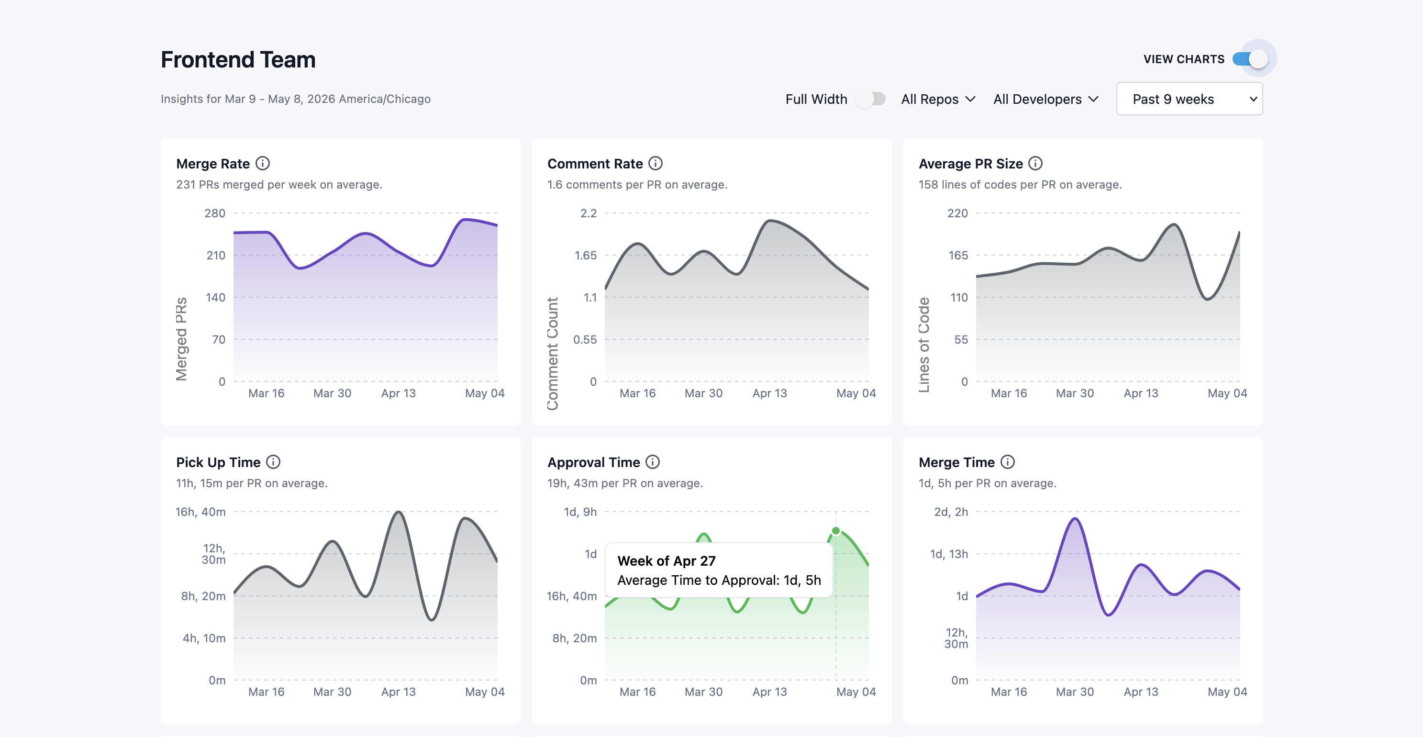Open the Past 9 weeks selector
Viewport: 1423px width, 737px height.
click(x=1189, y=99)
